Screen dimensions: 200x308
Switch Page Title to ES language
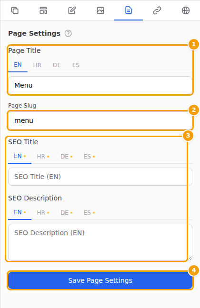(x=76, y=65)
